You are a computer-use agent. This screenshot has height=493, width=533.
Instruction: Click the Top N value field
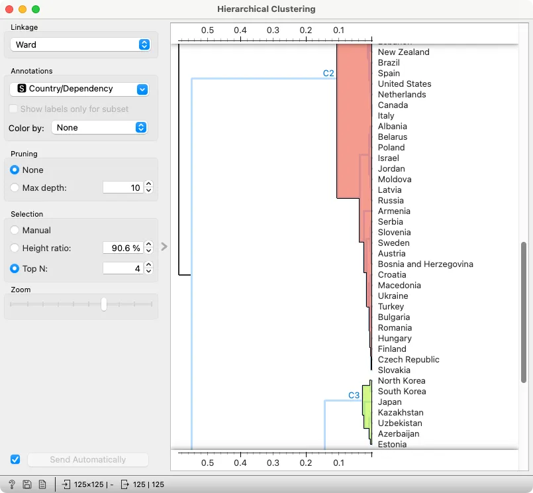coord(122,268)
